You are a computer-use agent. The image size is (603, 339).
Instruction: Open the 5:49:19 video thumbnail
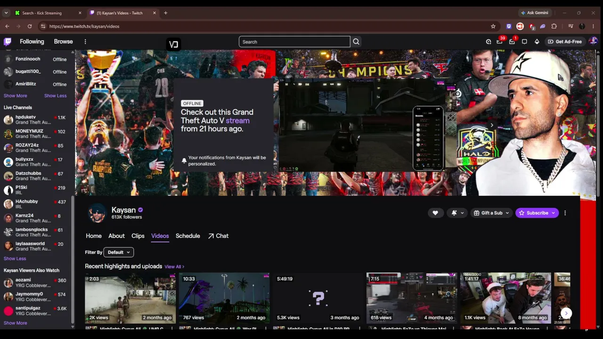[x=318, y=298]
